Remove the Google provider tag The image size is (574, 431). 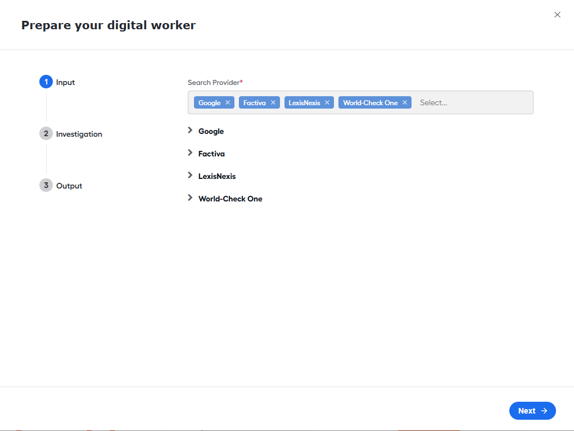coord(228,102)
